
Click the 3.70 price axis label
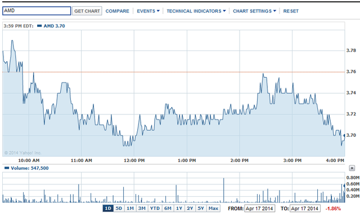click(351, 135)
